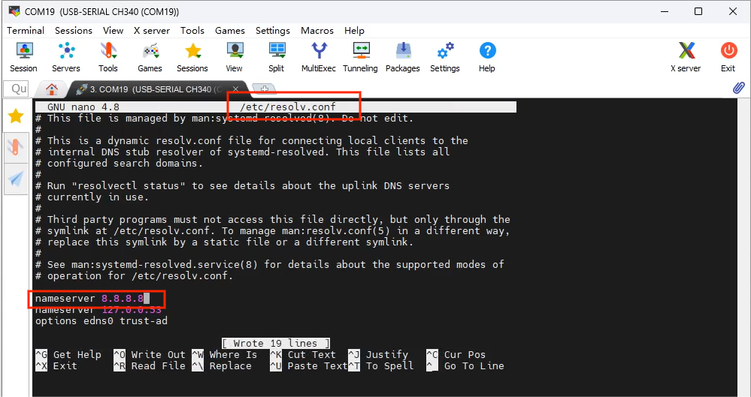This screenshot has height=397, width=751.
Task: Select the 3. COM19 USB-SERIAL session tab
Action: 158,89
